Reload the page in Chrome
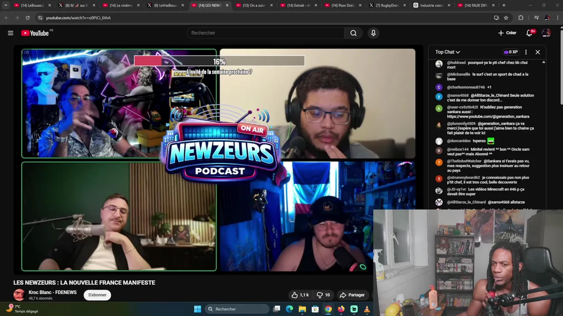This screenshot has width=563, height=316. 27,18
